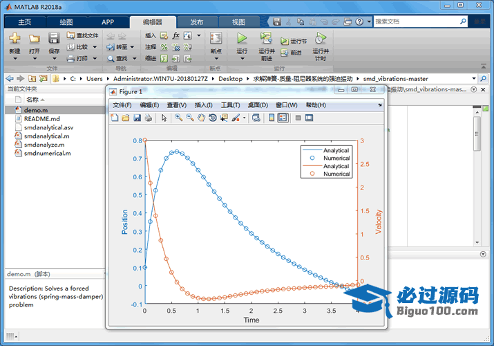
Task: Select the Pan hand tool in Figure
Action: pyautogui.click(x=201, y=118)
